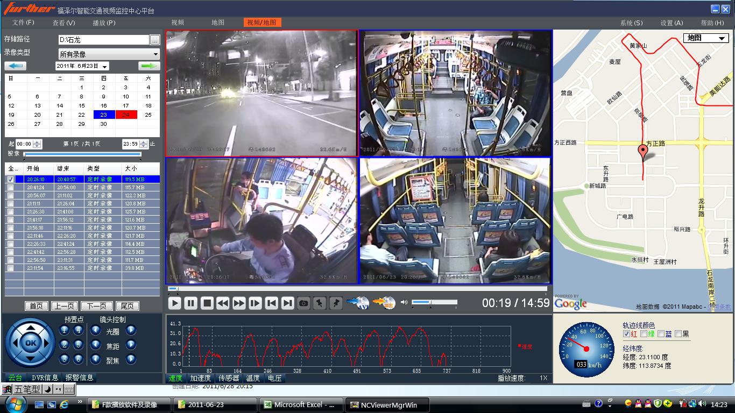Viewport: 735px width, 413px height.
Task: Take a snapshot with the camera icon
Action: (x=304, y=303)
